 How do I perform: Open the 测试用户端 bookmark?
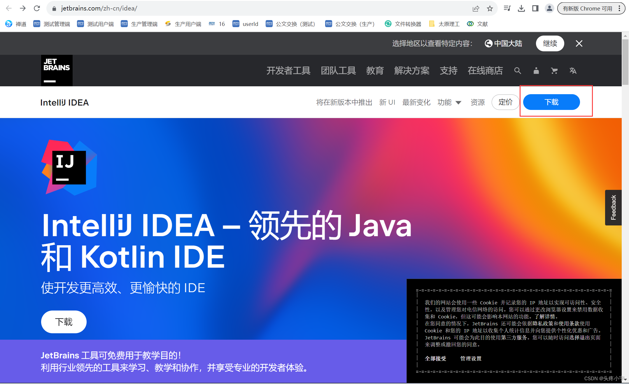[95, 24]
